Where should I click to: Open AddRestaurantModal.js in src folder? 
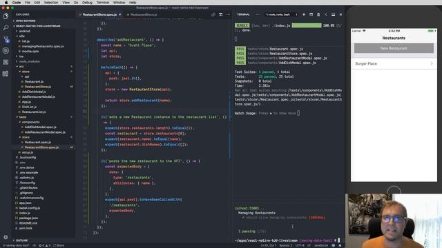click(x=39, y=96)
